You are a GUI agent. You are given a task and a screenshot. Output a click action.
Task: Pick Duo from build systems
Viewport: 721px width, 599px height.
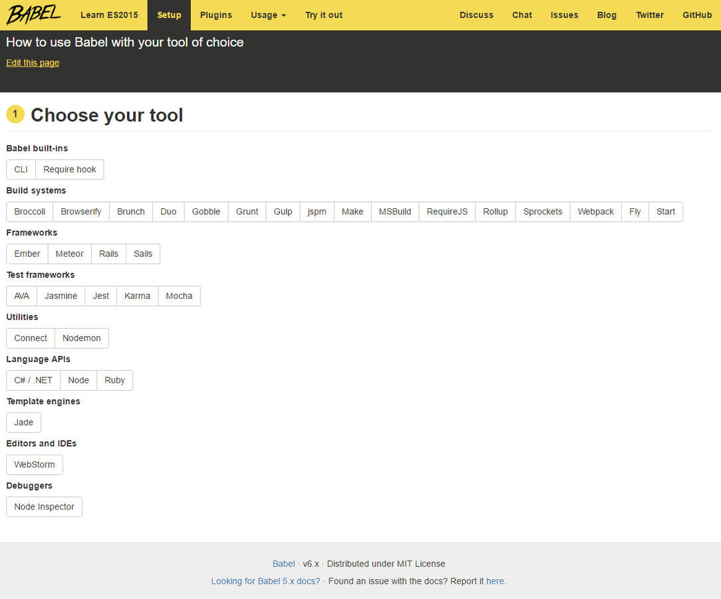(x=168, y=212)
